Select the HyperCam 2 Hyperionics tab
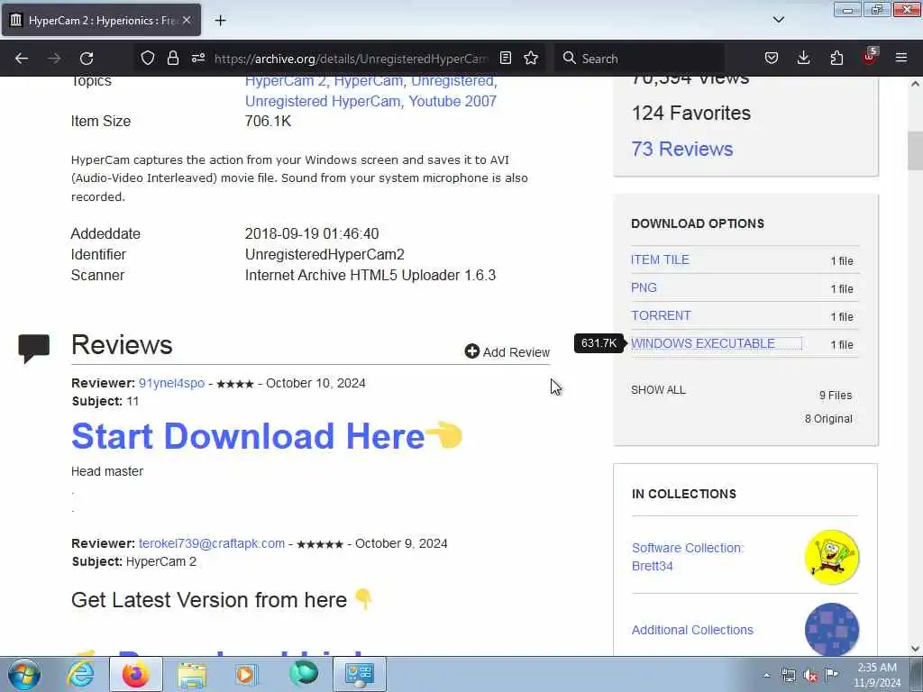This screenshot has width=923, height=692. (x=101, y=20)
